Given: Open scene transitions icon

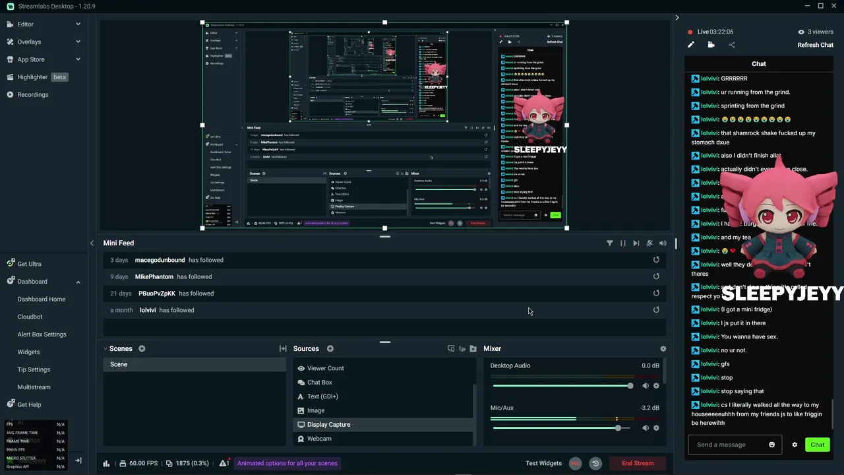Looking at the screenshot, I should 283,349.
